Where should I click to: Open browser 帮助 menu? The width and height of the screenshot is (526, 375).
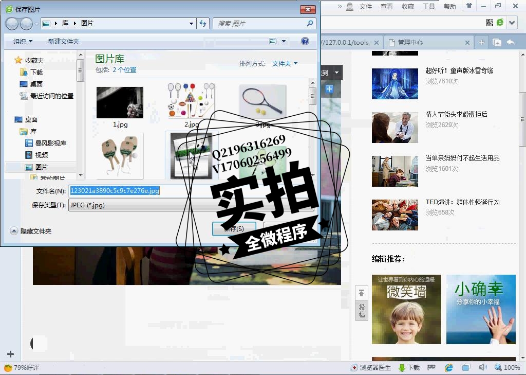coord(450,6)
